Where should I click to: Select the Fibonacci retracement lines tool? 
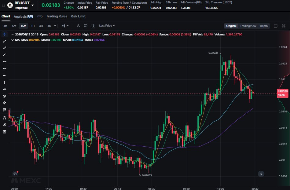click(x=5, y=110)
